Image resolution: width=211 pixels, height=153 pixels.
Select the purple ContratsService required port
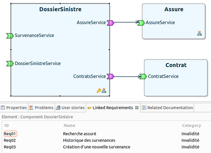[110, 77]
